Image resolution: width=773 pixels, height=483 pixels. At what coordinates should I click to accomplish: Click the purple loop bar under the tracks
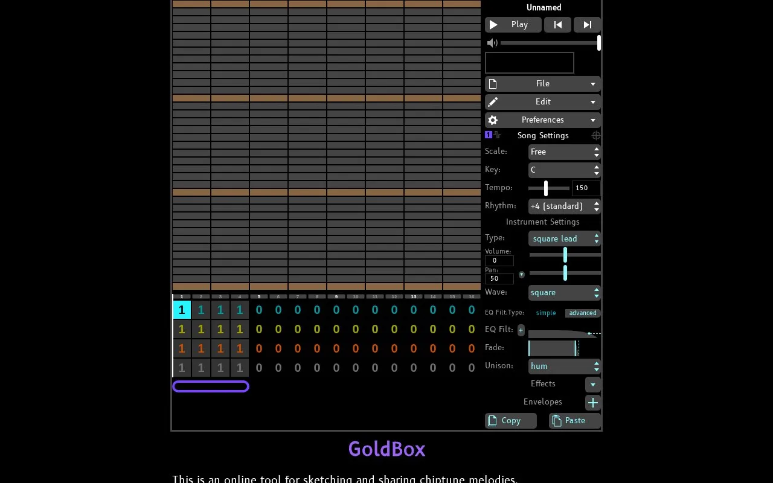[211, 386]
